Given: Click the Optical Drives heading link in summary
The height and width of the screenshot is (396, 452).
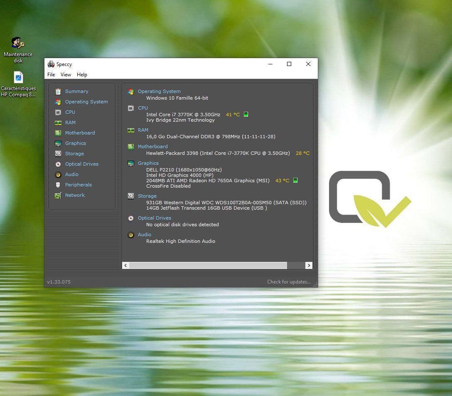Looking at the screenshot, I should coord(154,218).
